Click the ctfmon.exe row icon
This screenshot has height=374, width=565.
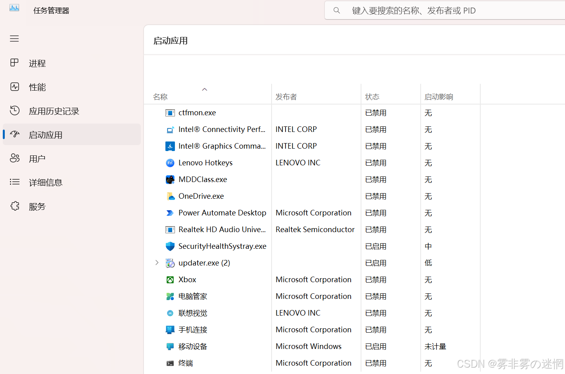coord(170,113)
